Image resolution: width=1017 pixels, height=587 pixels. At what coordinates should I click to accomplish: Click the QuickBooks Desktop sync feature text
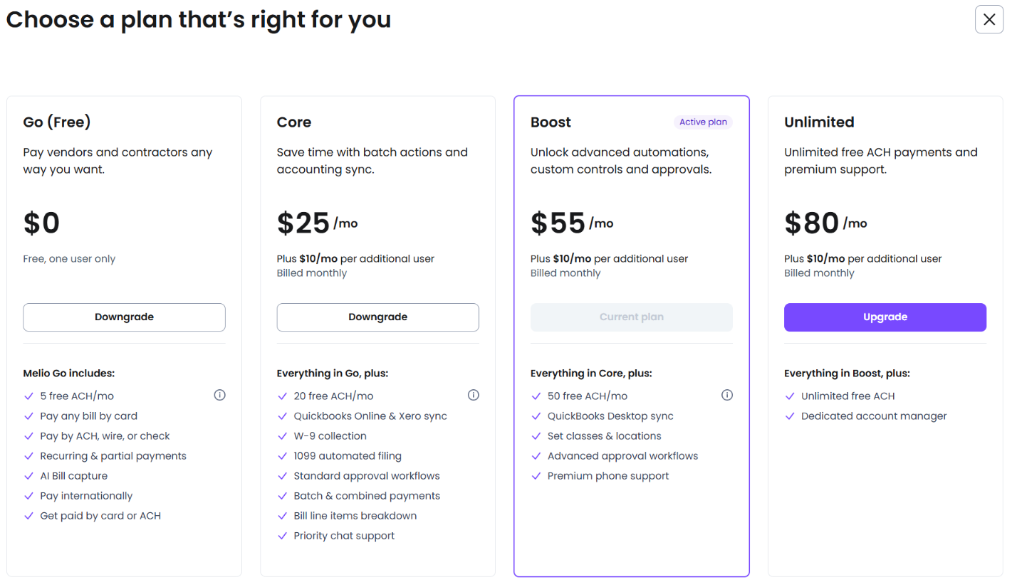pyautogui.click(x=610, y=416)
